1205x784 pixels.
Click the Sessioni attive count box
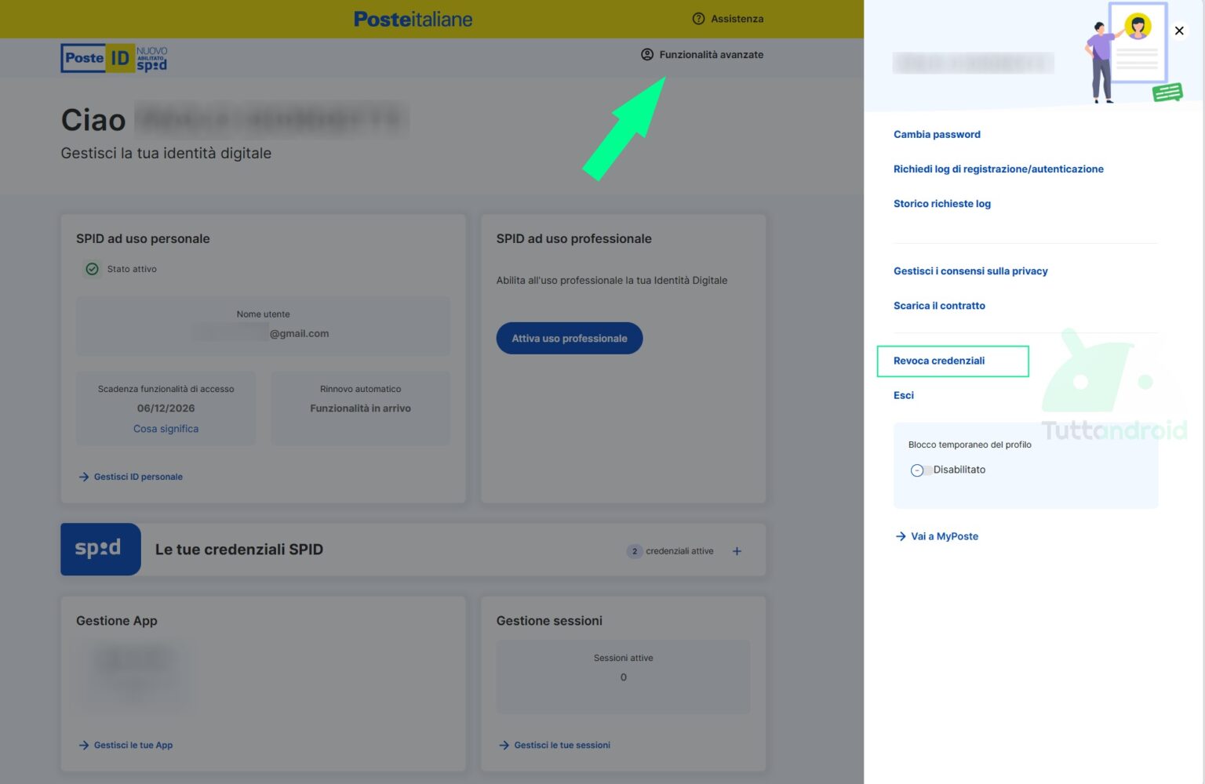[623, 677]
